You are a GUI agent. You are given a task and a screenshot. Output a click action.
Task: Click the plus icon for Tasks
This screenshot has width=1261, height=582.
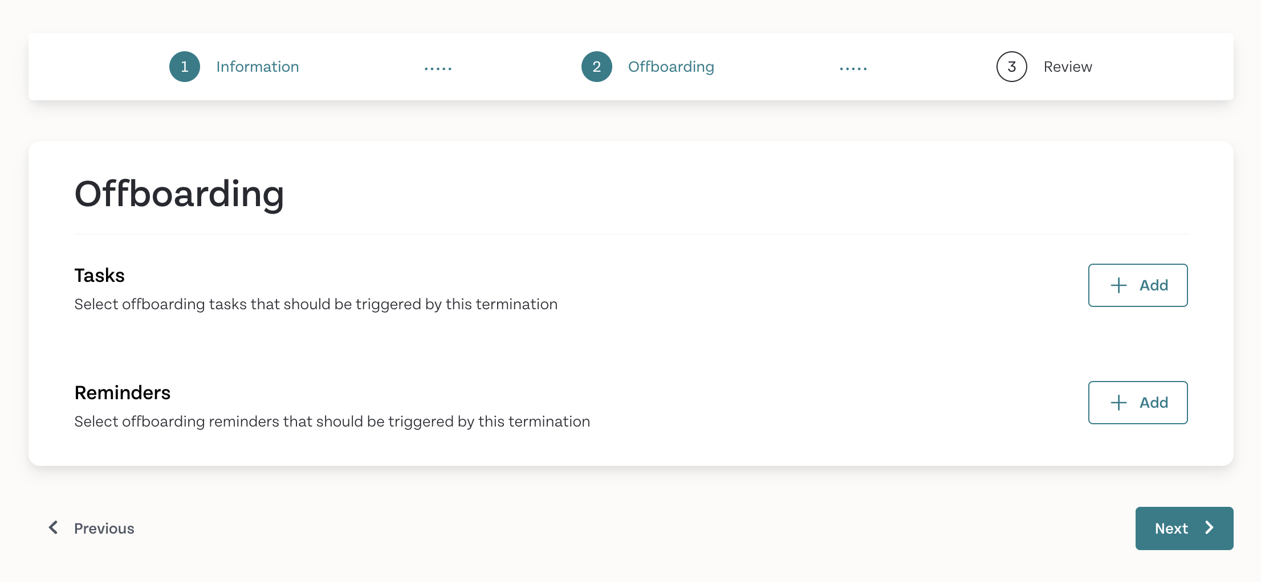click(1119, 285)
